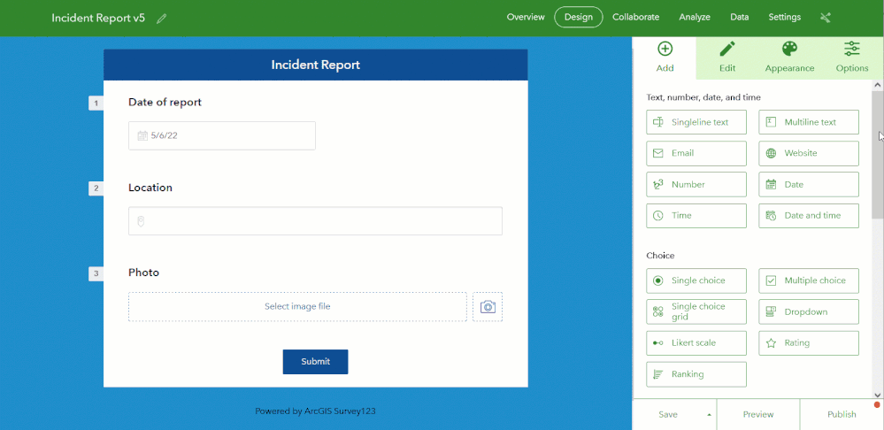Screen dimensions: 884x430
Task: Add a Multiple choice question
Action: [809, 280]
